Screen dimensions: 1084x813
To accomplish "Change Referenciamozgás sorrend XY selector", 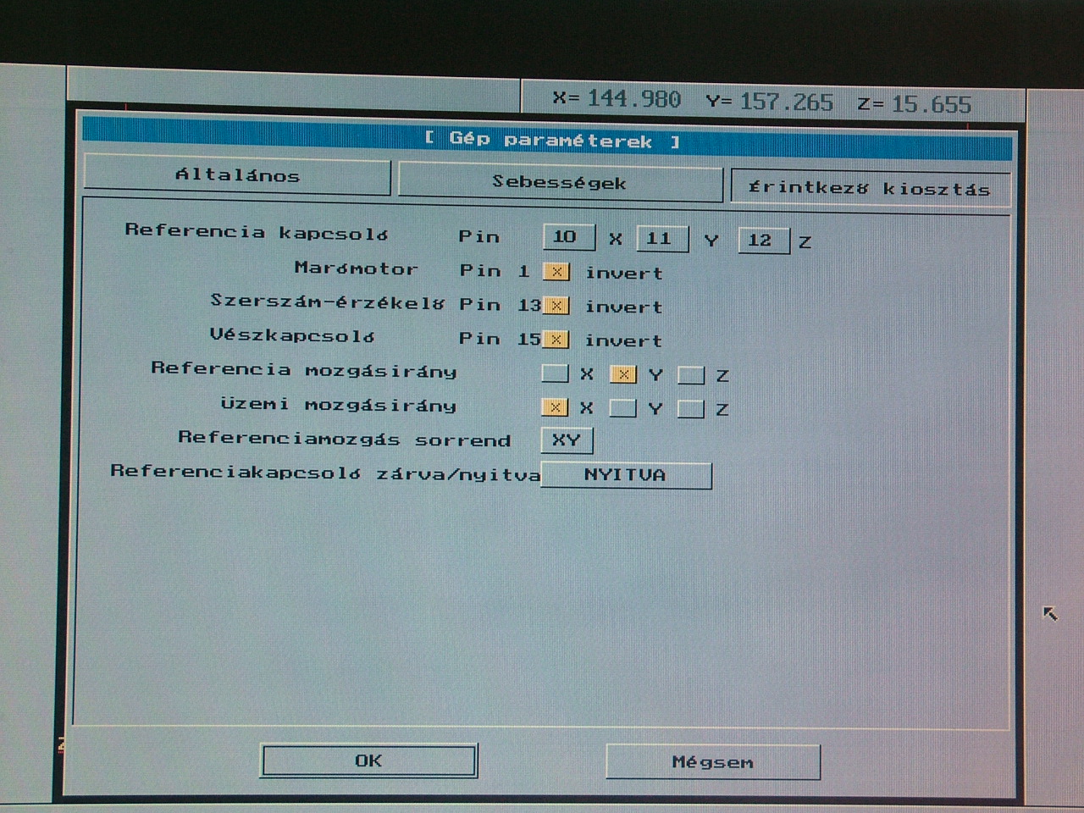I will click(x=567, y=440).
